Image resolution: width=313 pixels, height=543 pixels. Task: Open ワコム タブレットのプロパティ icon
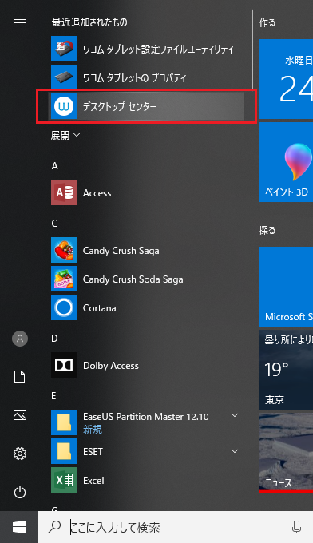pyautogui.click(x=64, y=77)
